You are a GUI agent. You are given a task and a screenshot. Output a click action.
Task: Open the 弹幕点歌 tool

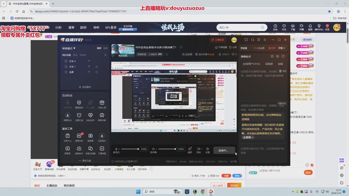pyautogui.click(x=102, y=117)
